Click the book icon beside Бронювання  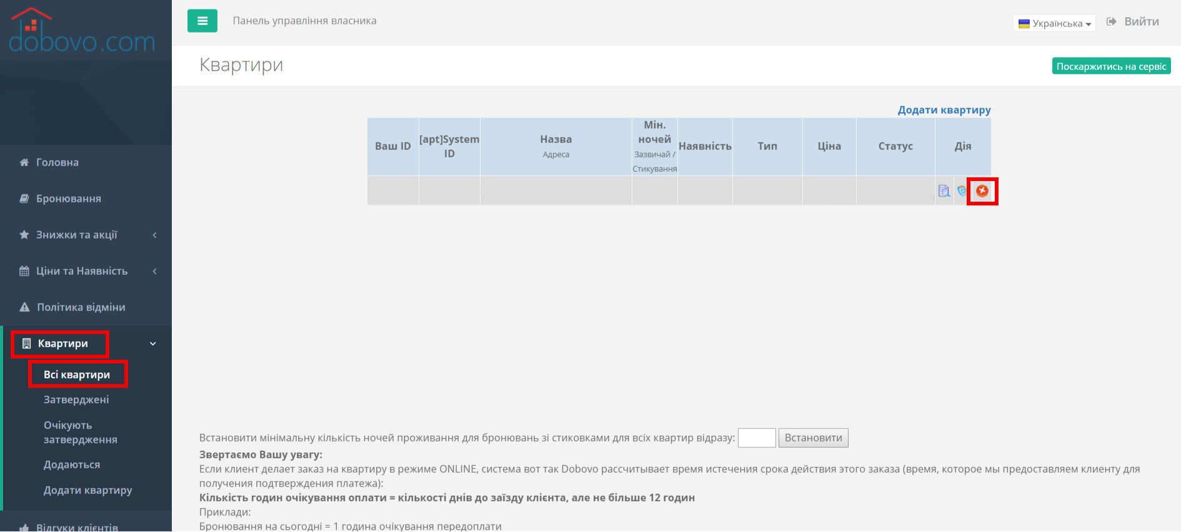[24, 199]
